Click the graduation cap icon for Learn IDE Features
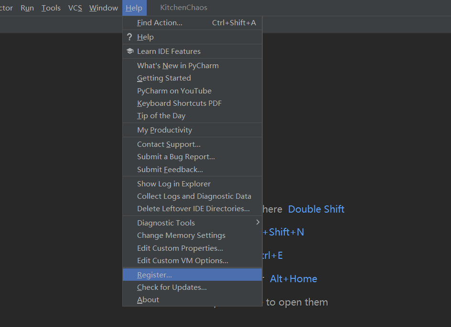Viewport: 451px width, 327px height. pyautogui.click(x=130, y=51)
